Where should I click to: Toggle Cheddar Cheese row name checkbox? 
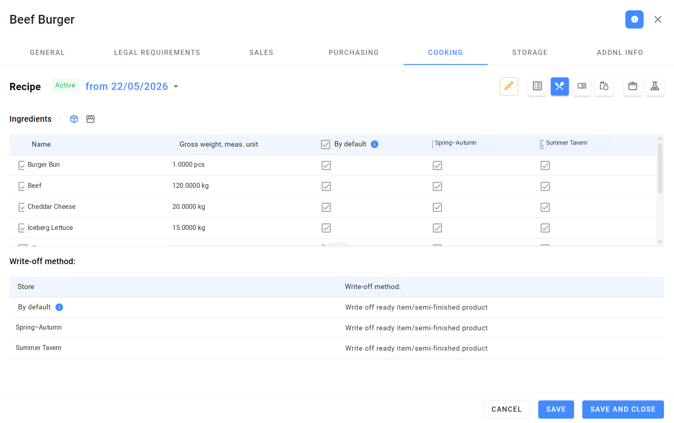point(22,207)
